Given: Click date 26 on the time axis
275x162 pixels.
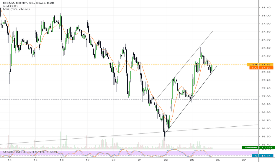Looking at the screenshot, I should click(x=218, y=160).
